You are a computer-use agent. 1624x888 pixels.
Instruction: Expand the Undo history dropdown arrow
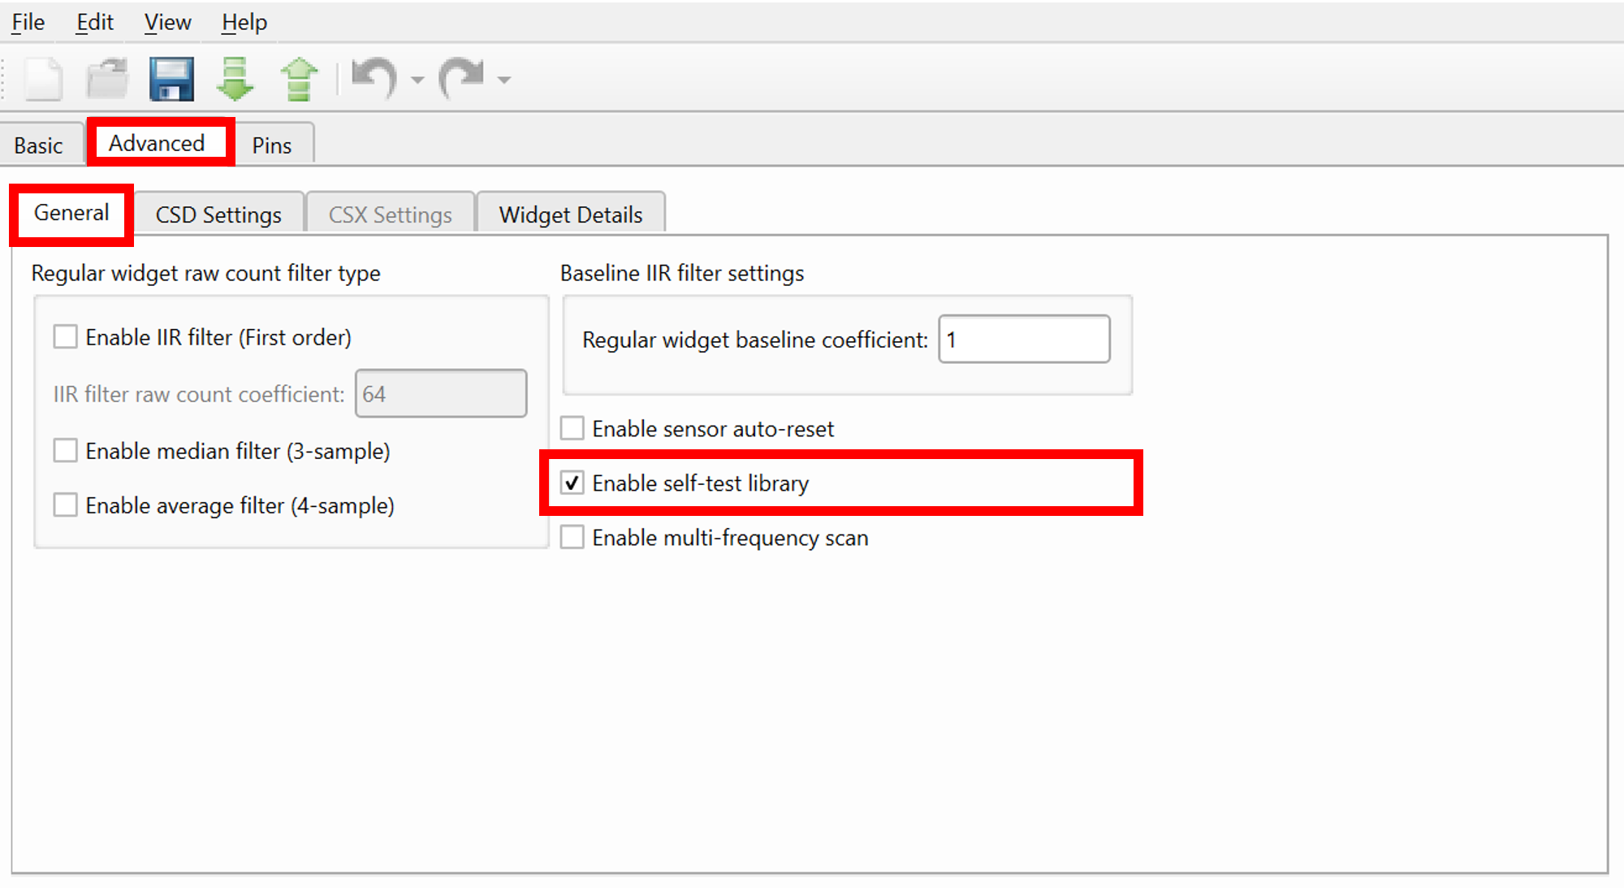point(417,80)
